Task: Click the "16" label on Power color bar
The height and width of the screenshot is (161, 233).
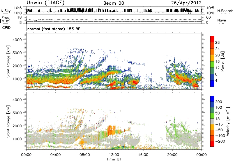Action: (217, 62)
